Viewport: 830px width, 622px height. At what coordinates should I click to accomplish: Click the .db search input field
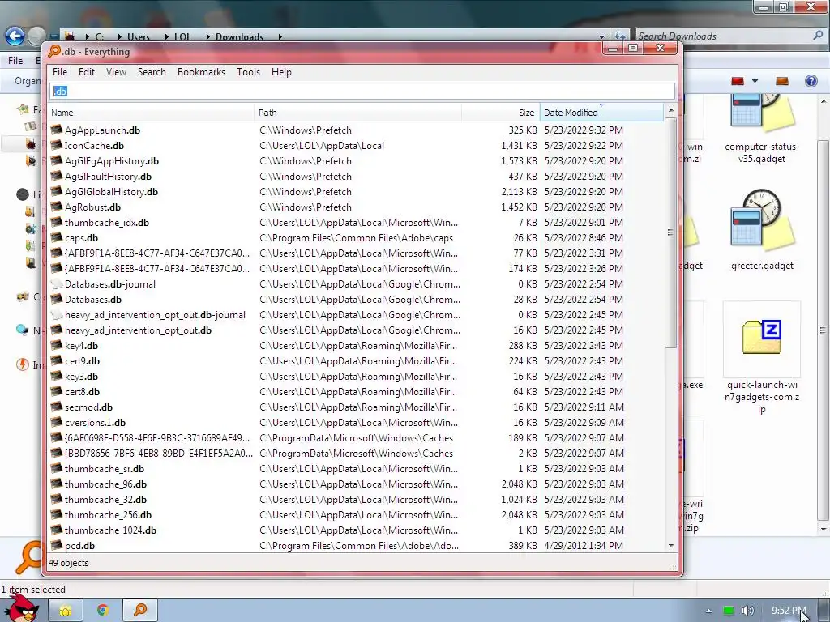362,92
